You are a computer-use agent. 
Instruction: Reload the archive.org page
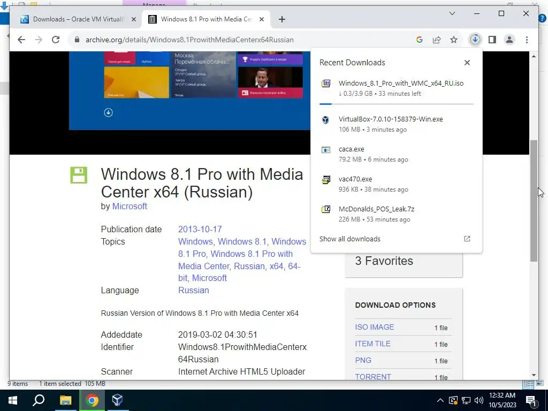click(56, 40)
